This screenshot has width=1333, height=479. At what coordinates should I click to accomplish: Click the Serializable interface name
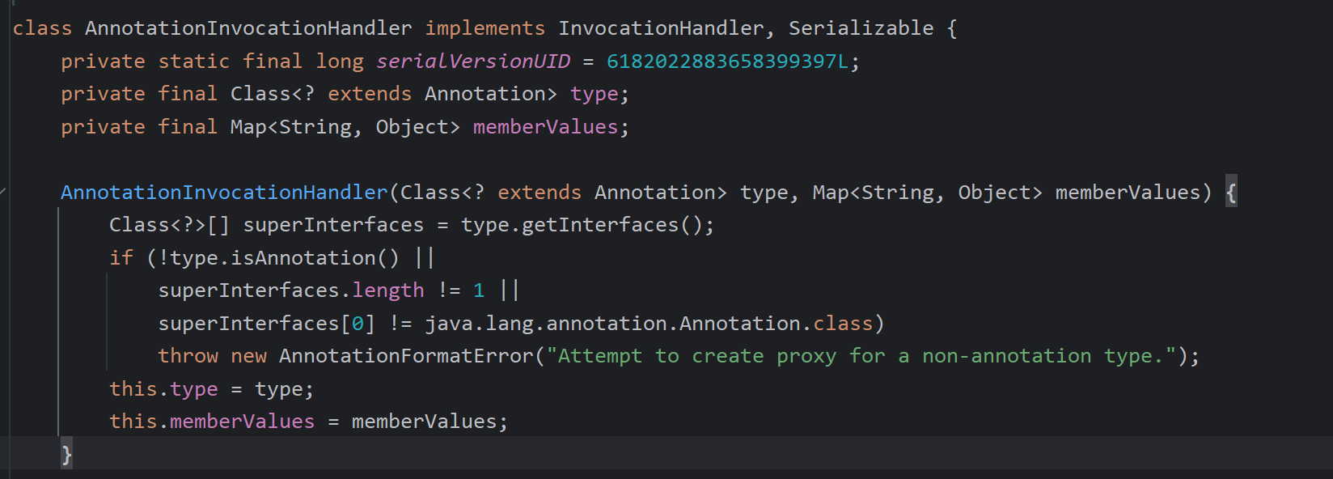coord(861,28)
